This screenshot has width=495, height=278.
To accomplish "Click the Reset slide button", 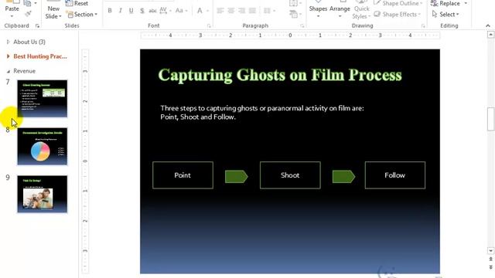I will pos(77,3).
